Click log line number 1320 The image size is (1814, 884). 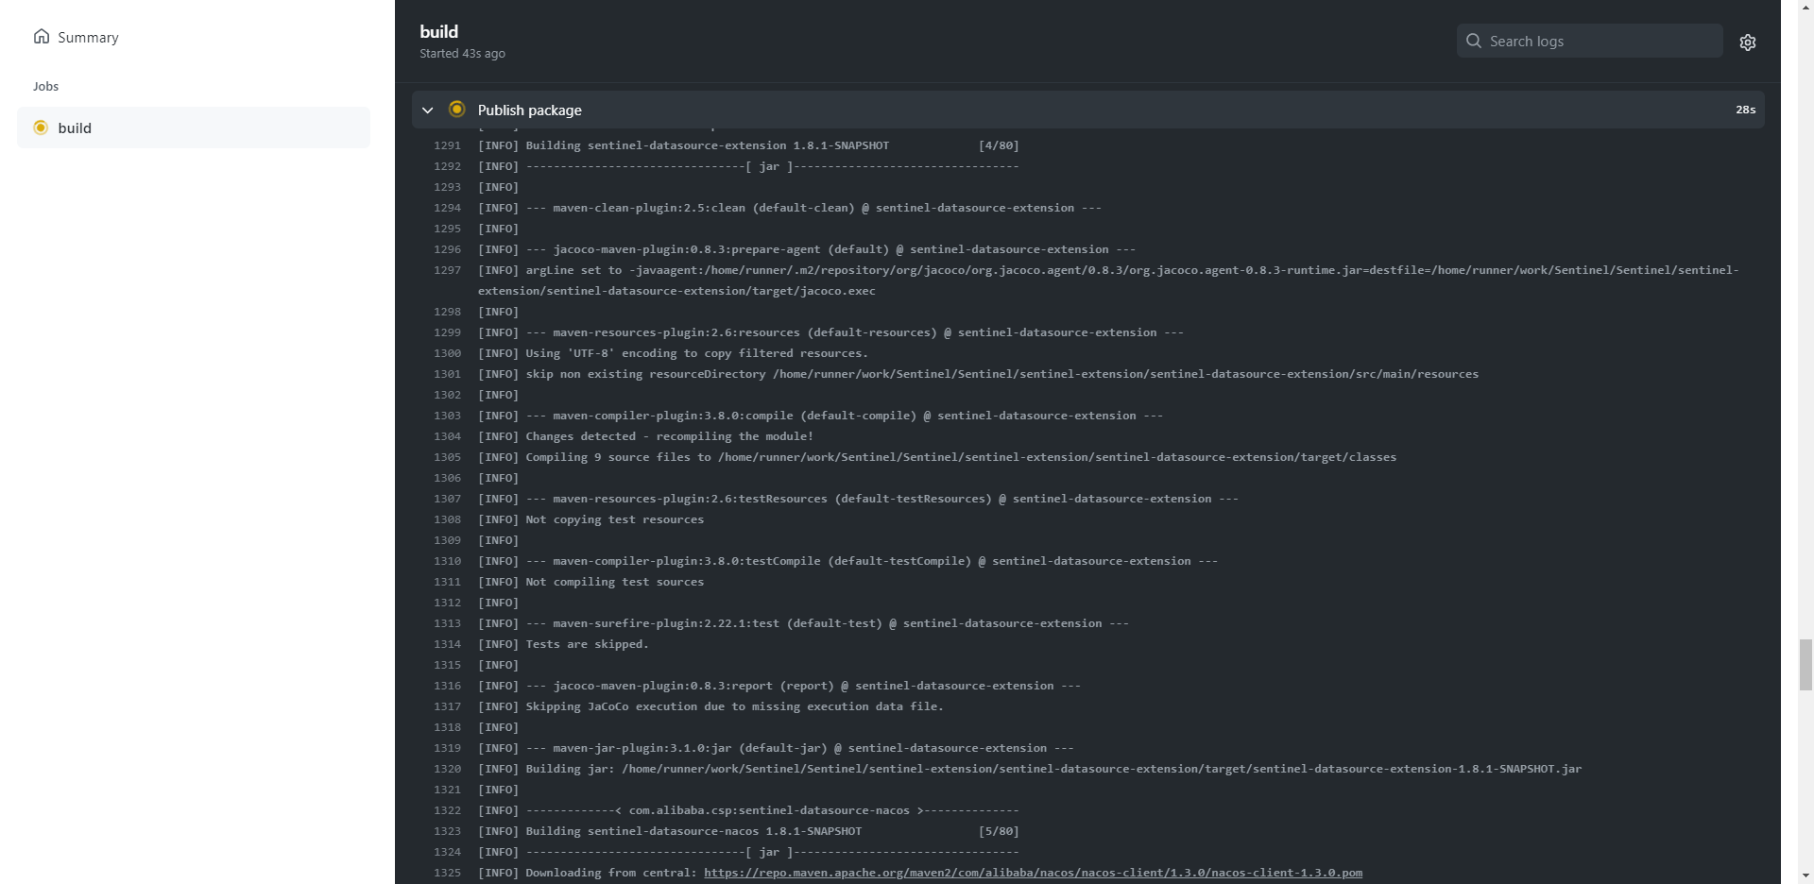tap(447, 769)
